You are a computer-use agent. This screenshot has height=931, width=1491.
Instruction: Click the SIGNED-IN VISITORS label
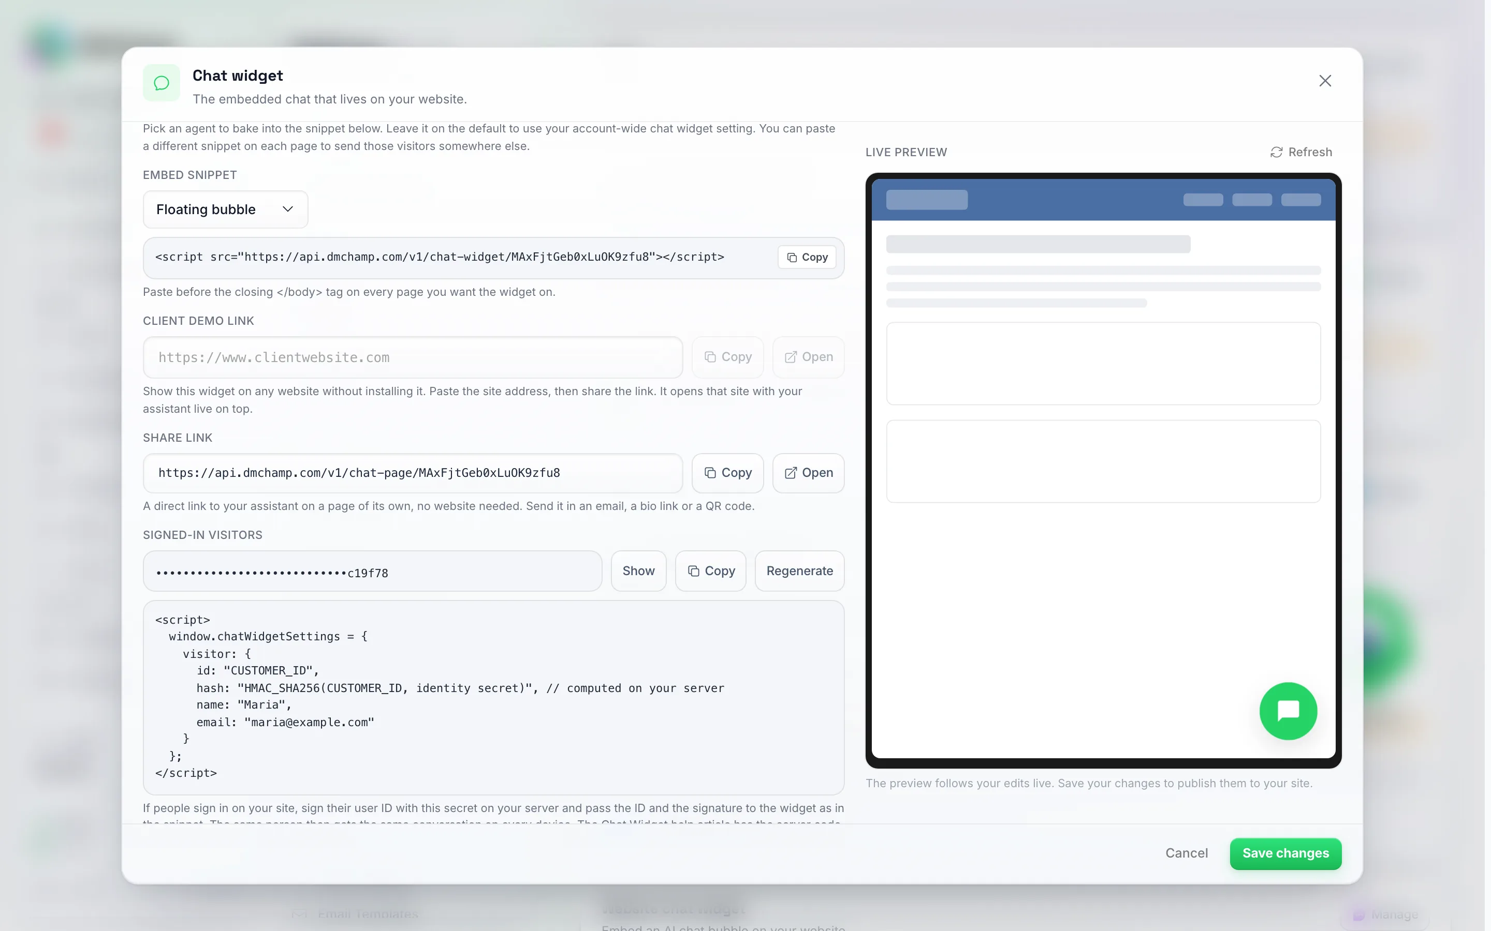pos(203,535)
